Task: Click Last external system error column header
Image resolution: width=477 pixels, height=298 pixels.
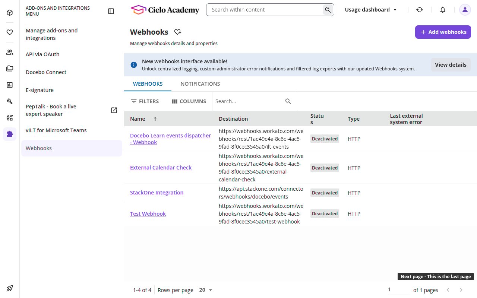Action: (406, 119)
